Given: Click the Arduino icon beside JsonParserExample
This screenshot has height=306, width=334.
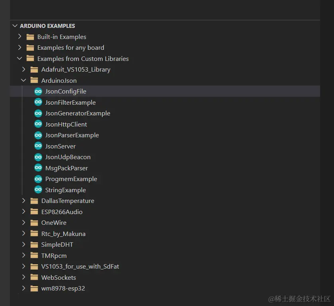Looking at the screenshot, I should pos(38,135).
